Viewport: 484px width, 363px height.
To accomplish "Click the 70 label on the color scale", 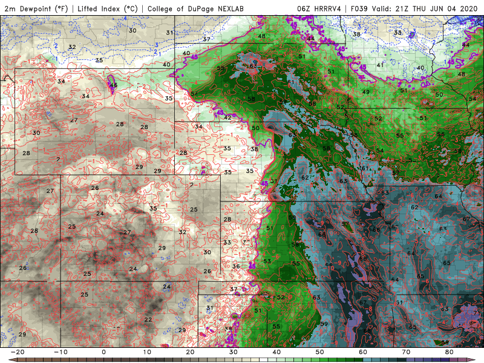I will (406, 352).
